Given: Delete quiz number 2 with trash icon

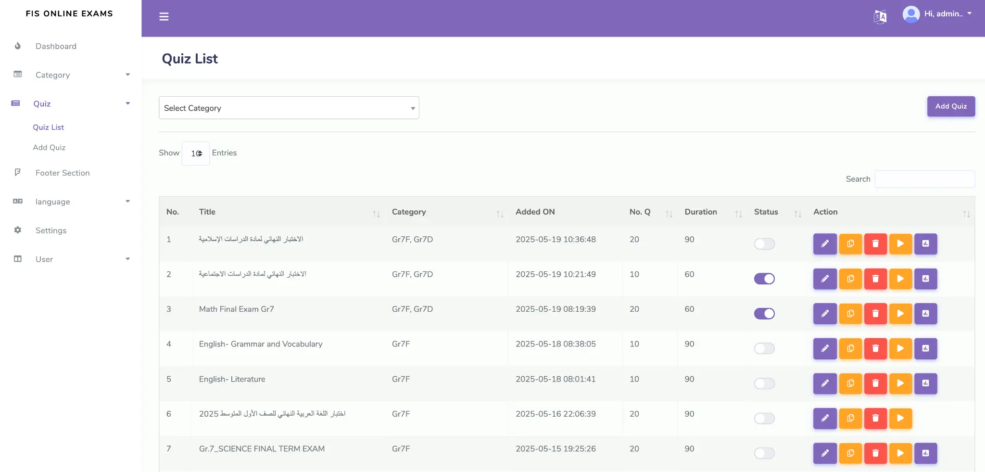Looking at the screenshot, I should [x=875, y=279].
